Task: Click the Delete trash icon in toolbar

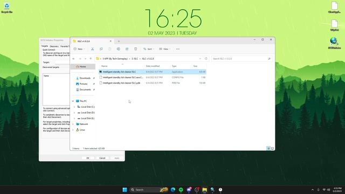Action: pos(135,49)
